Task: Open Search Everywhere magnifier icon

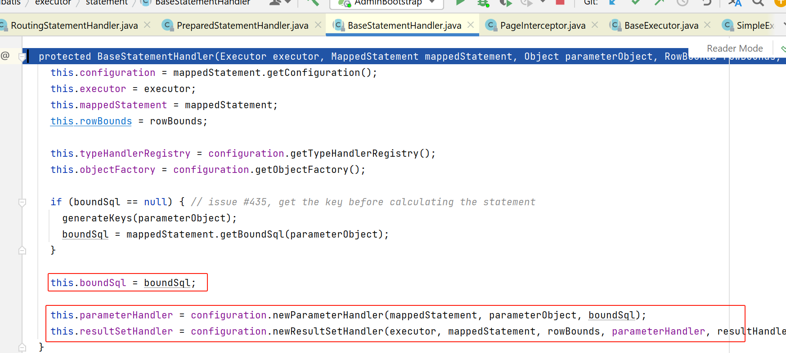Action: [758, 2]
